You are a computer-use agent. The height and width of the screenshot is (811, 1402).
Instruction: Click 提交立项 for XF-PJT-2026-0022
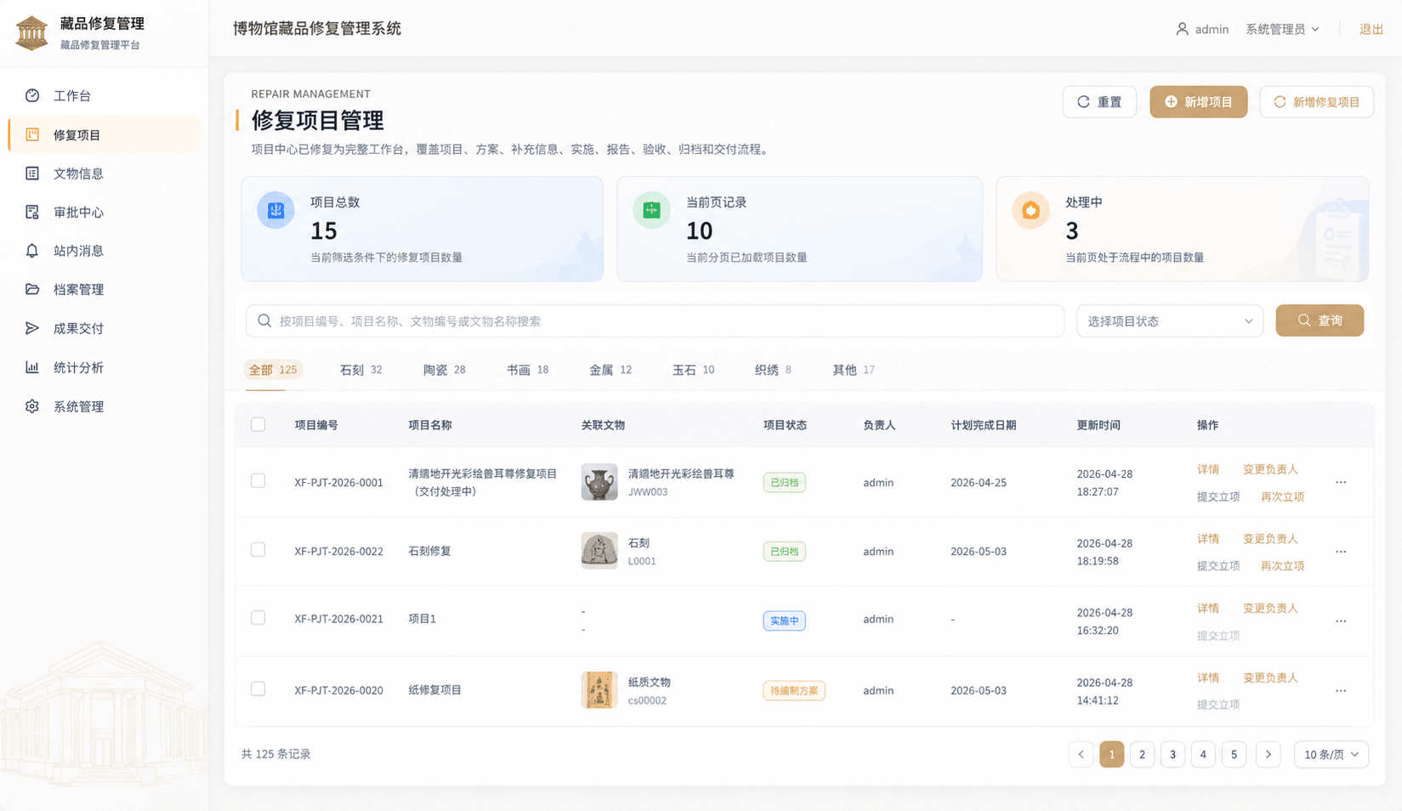pos(1218,566)
